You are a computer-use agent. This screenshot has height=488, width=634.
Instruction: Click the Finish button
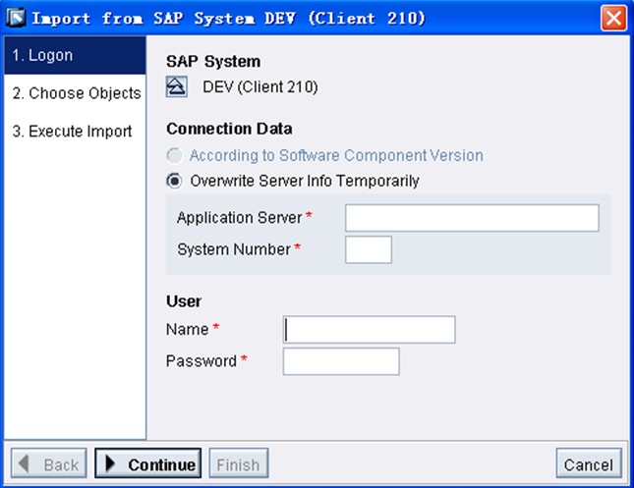coord(239,463)
